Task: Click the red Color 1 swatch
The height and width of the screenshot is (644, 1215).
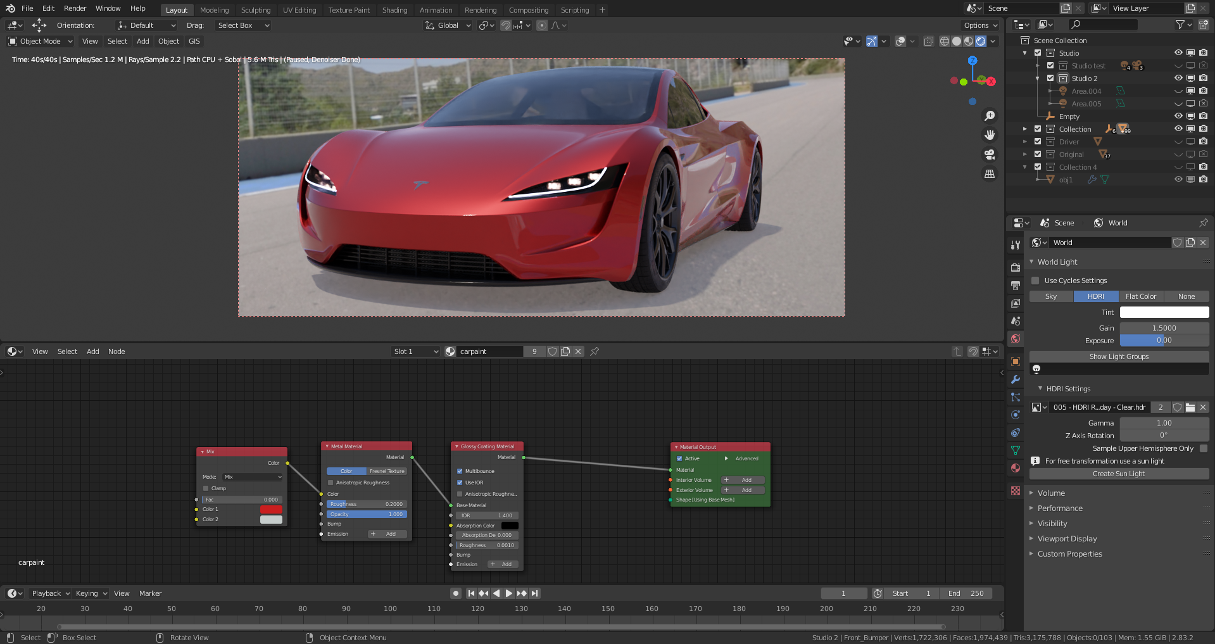Action: click(271, 509)
